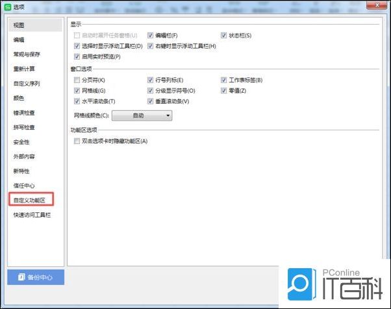
Task: Open the 颜色 category
Action: pos(19,98)
